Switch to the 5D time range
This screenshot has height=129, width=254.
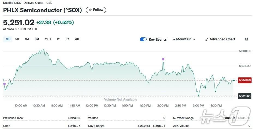(17, 39)
